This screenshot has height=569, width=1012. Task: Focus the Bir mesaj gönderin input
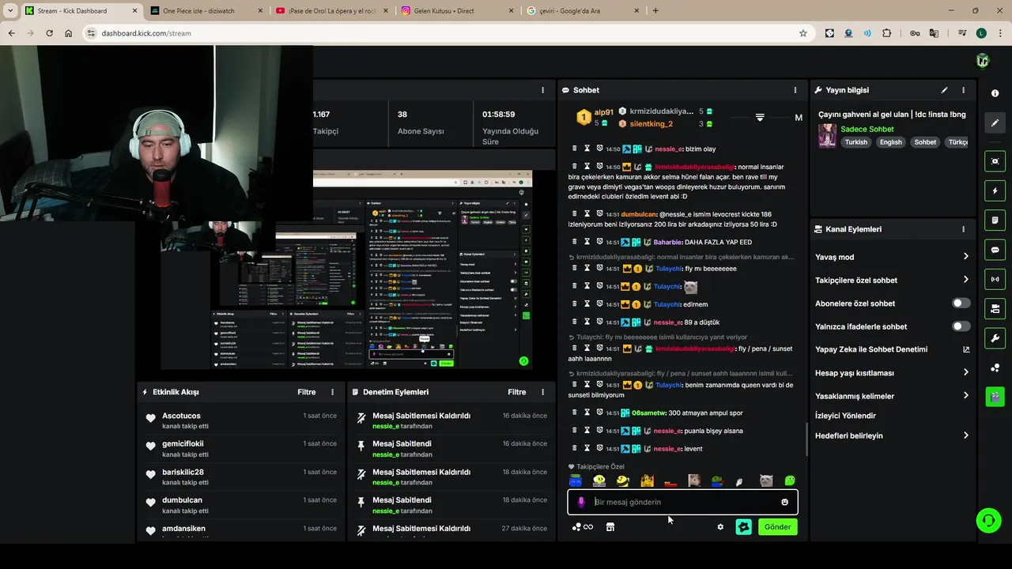pyautogui.click(x=682, y=502)
